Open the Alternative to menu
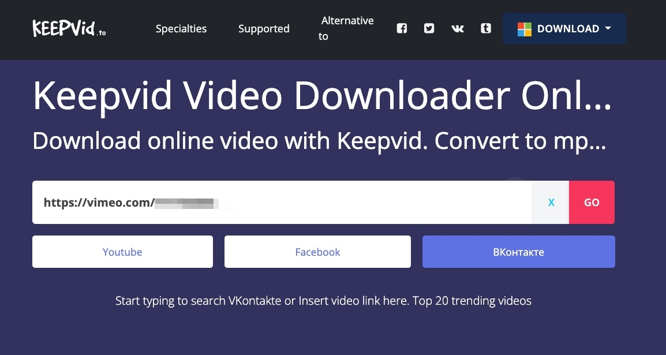The image size is (666, 355). tap(346, 28)
